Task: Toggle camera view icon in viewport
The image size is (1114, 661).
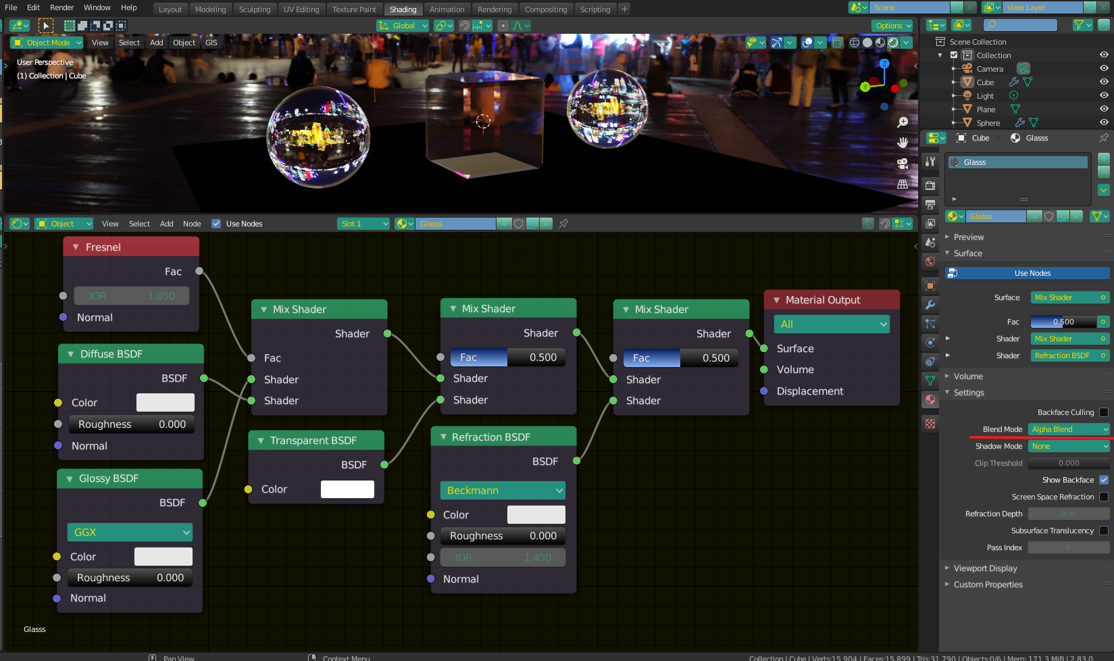Action: [x=903, y=163]
